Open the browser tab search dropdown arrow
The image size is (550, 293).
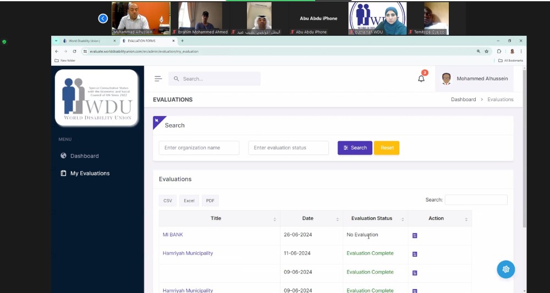click(56, 41)
